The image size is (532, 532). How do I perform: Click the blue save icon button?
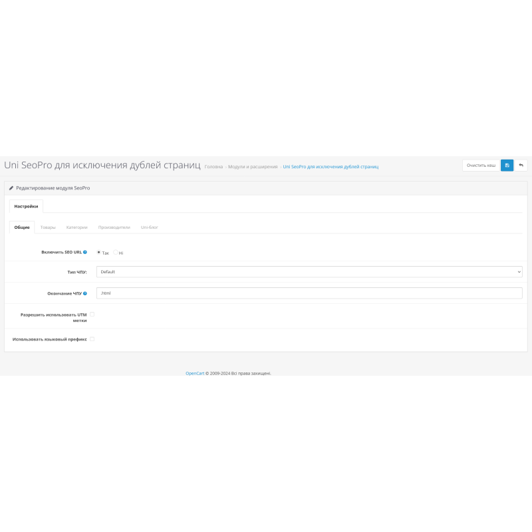[507, 166]
